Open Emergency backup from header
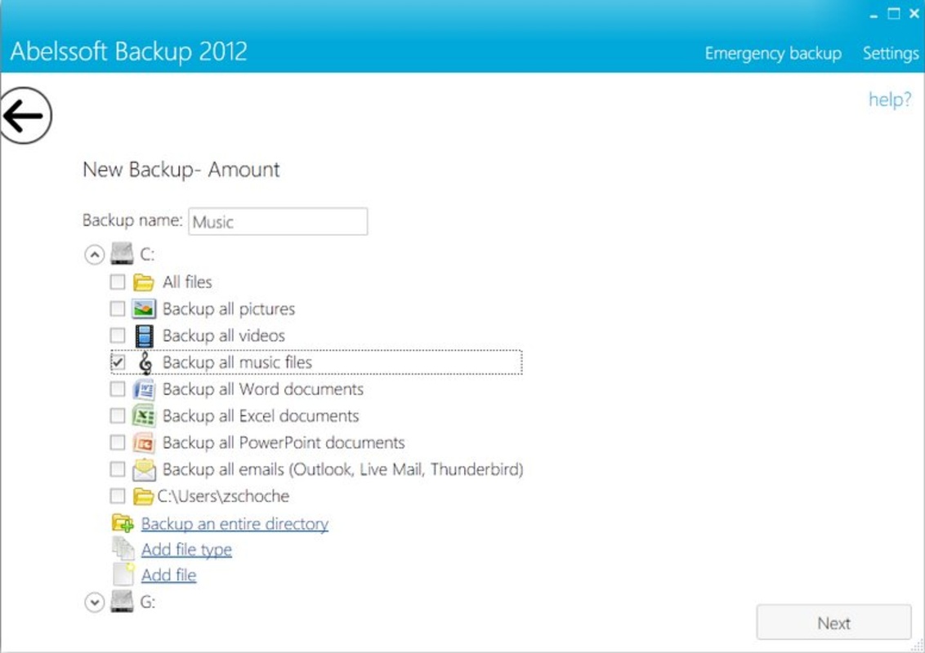 click(x=773, y=54)
